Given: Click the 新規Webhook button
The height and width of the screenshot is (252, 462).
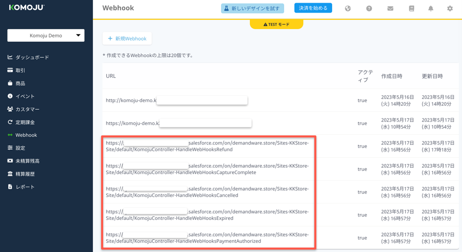Looking at the screenshot, I should (127, 38).
